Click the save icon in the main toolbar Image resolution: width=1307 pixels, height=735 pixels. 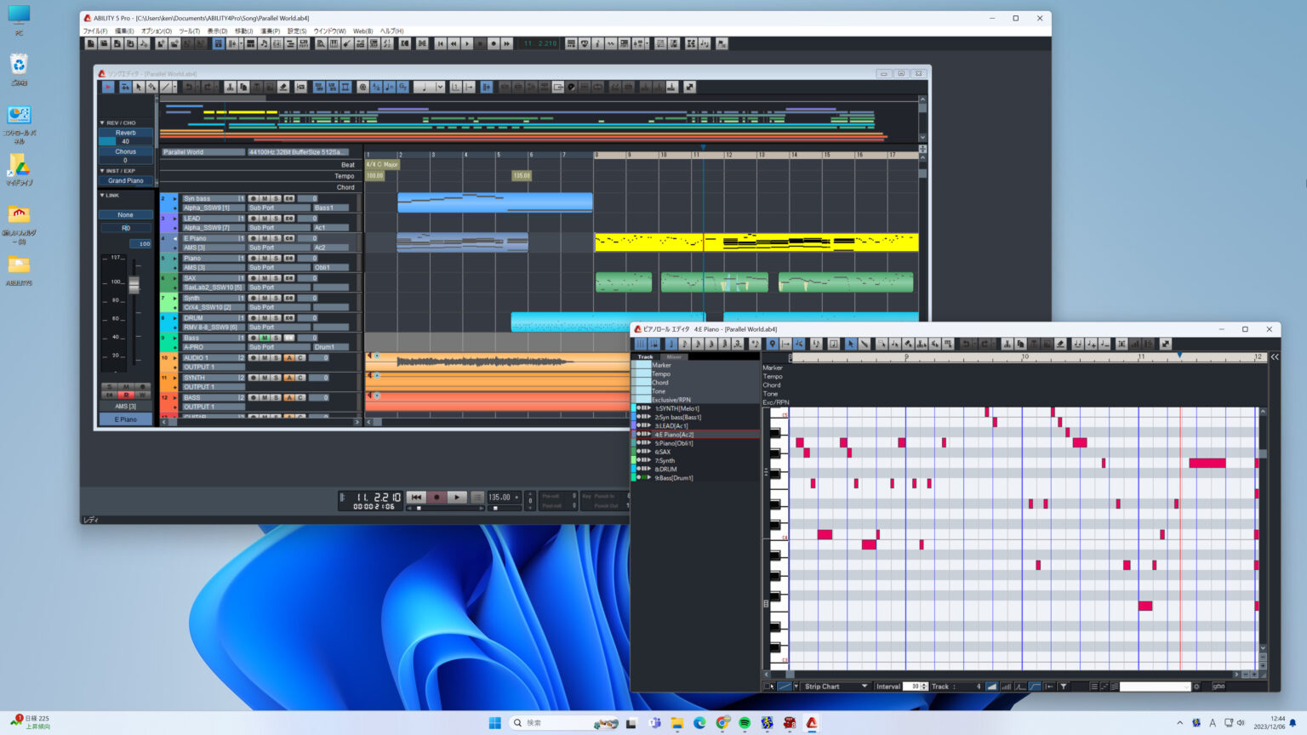[x=117, y=43]
